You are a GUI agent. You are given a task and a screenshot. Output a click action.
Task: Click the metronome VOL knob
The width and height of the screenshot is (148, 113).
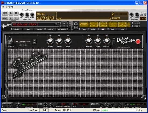point(132,15)
